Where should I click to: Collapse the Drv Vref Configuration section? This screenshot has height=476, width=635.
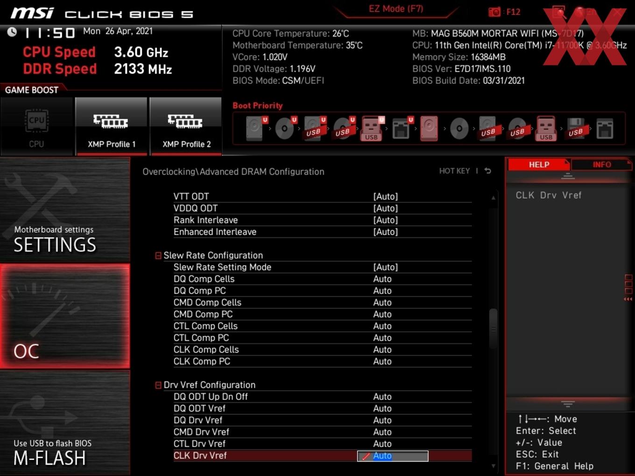[158, 385]
